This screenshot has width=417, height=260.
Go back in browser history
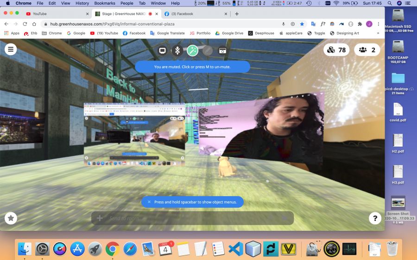click(6, 24)
